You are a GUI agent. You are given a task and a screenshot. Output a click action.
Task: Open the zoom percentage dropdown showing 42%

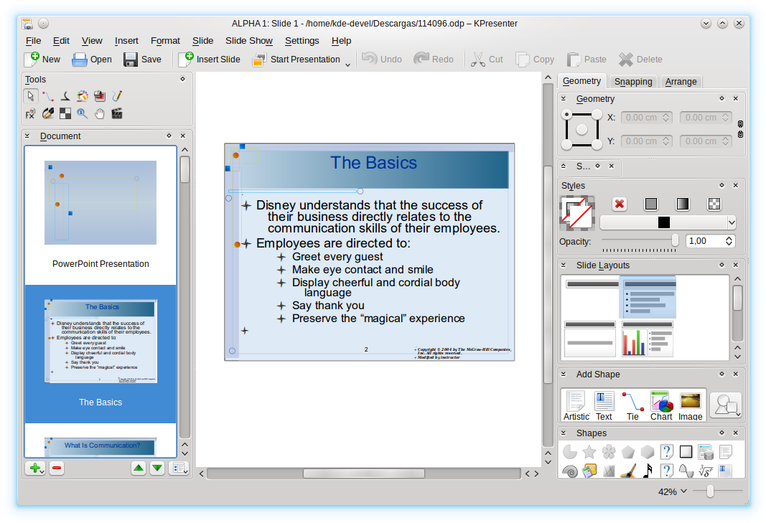[673, 491]
